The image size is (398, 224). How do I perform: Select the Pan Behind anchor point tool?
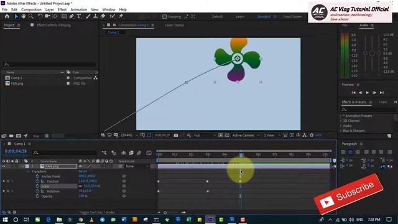[55, 16]
